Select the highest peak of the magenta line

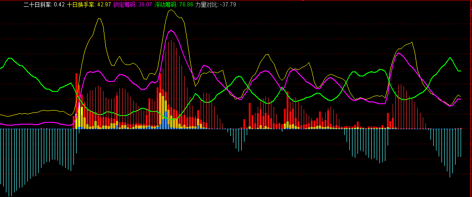[171, 30]
